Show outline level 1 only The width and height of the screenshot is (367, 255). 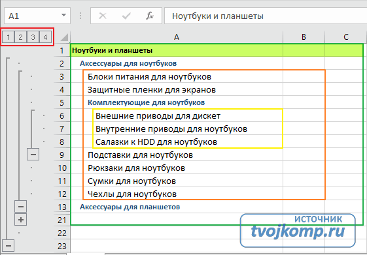pos(9,37)
